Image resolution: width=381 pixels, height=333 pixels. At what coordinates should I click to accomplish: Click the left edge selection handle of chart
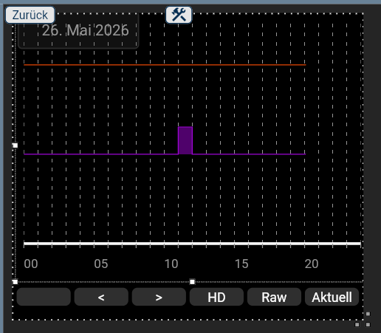point(15,145)
